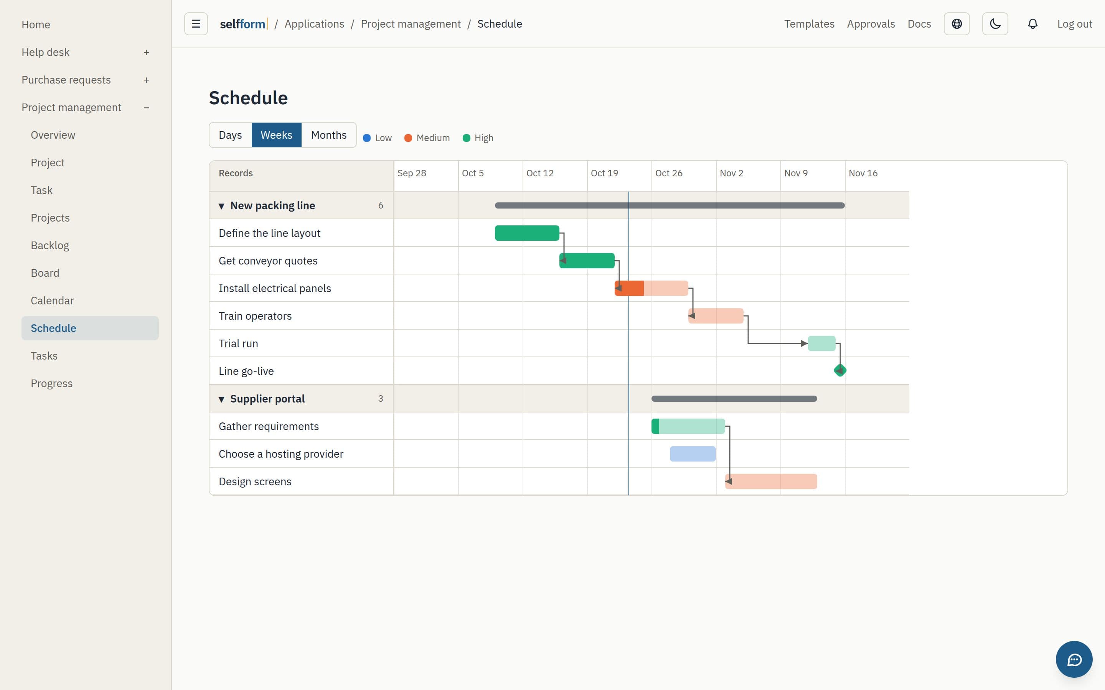Select the Gather requirements progress bar
This screenshot has height=690, width=1105.
point(688,426)
